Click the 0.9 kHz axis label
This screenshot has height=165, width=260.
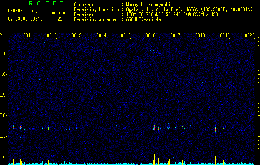coord(4,95)
